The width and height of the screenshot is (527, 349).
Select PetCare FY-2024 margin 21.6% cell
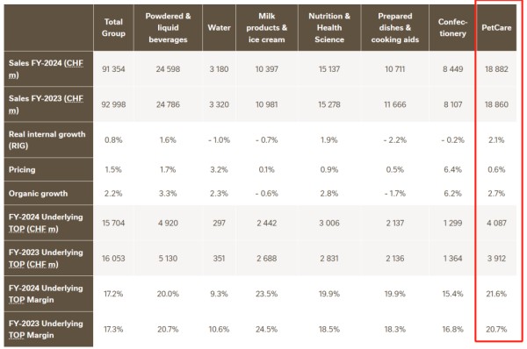click(x=496, y=294)
